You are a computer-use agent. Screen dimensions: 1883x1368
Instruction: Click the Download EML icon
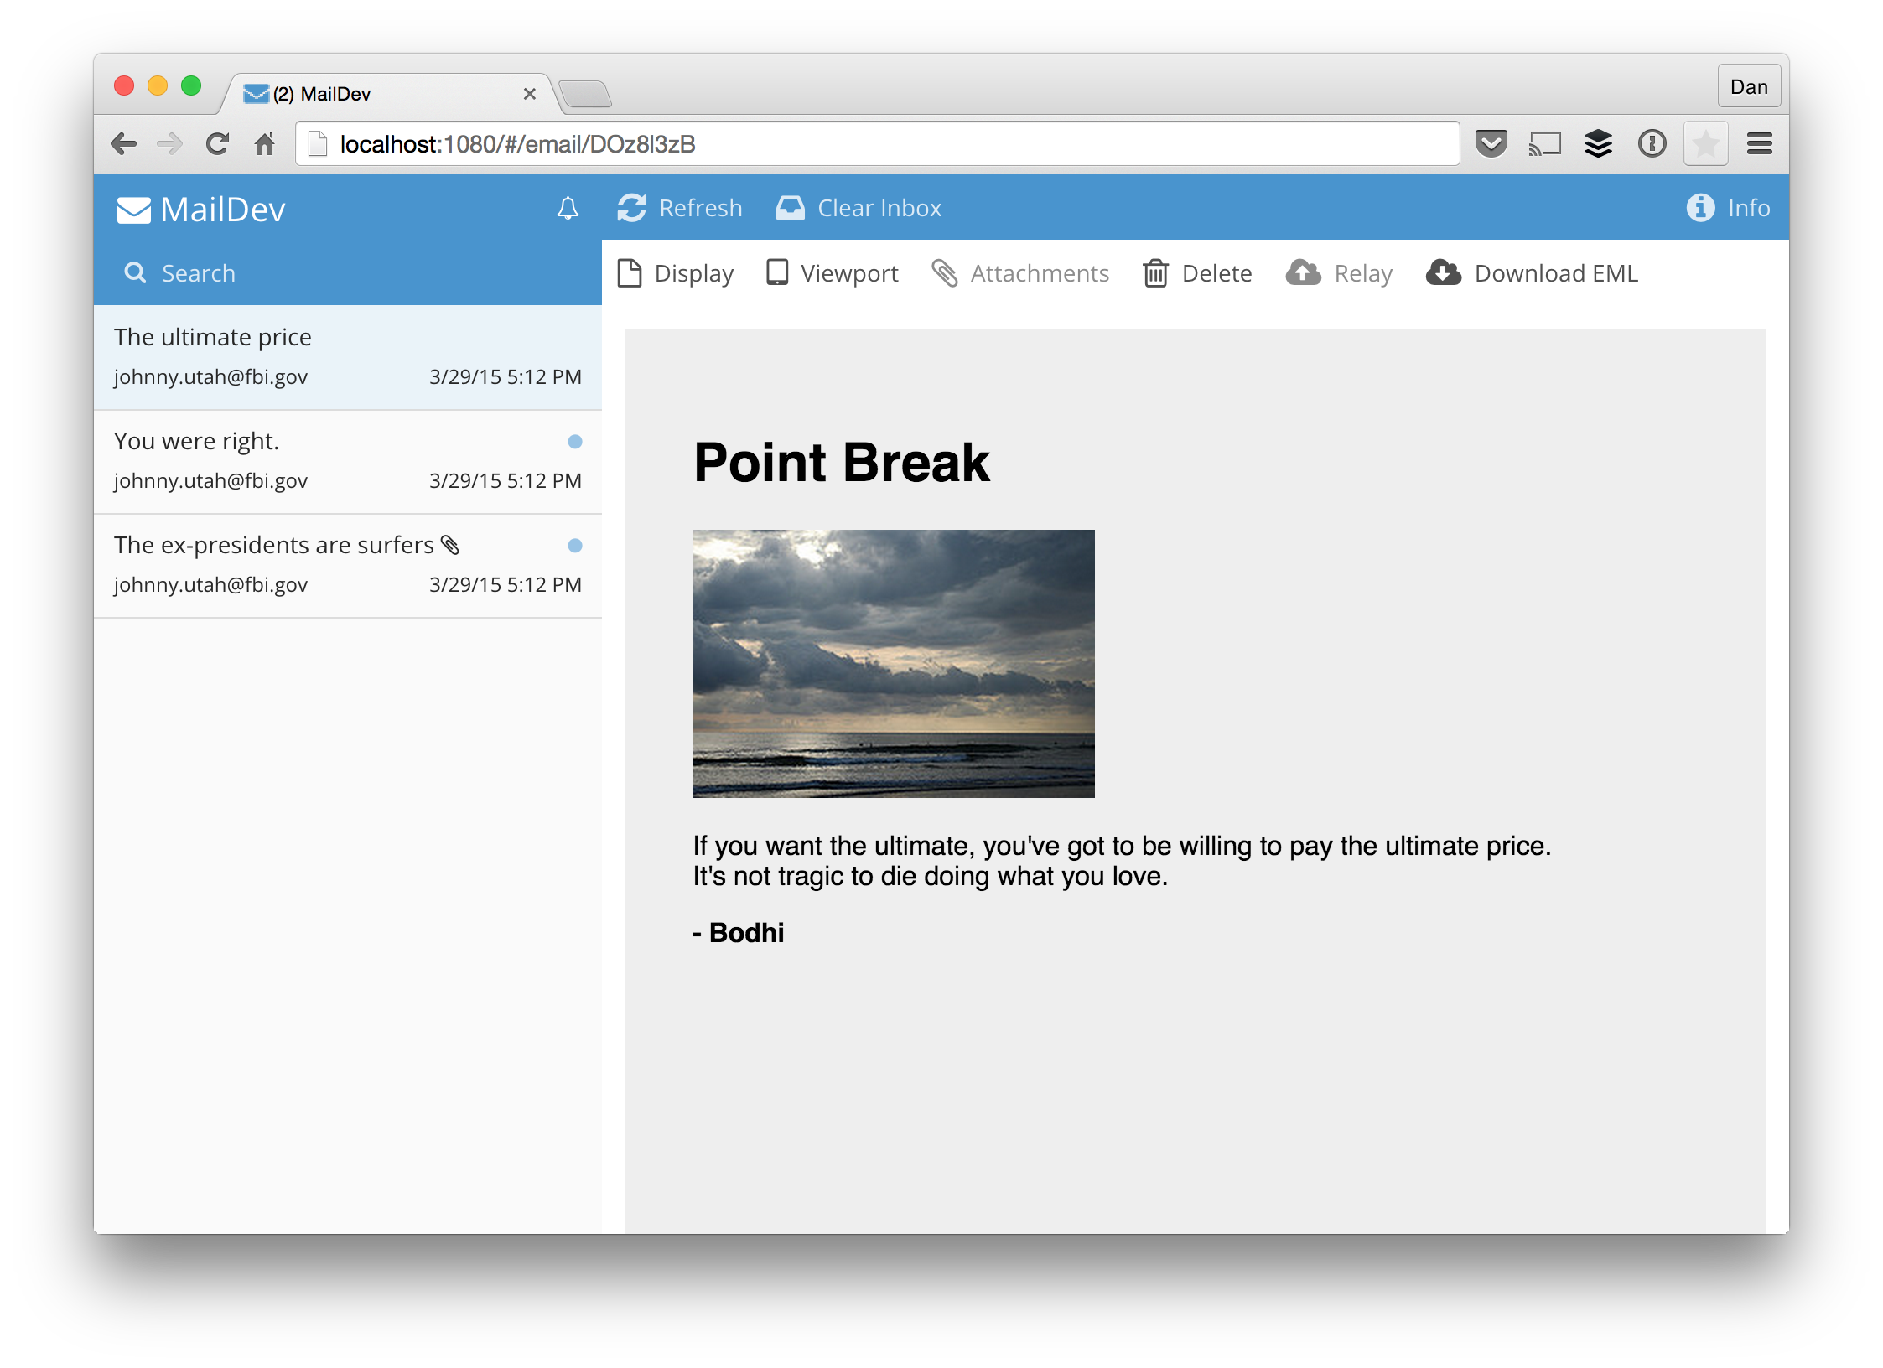click(x=1442, y=272)
